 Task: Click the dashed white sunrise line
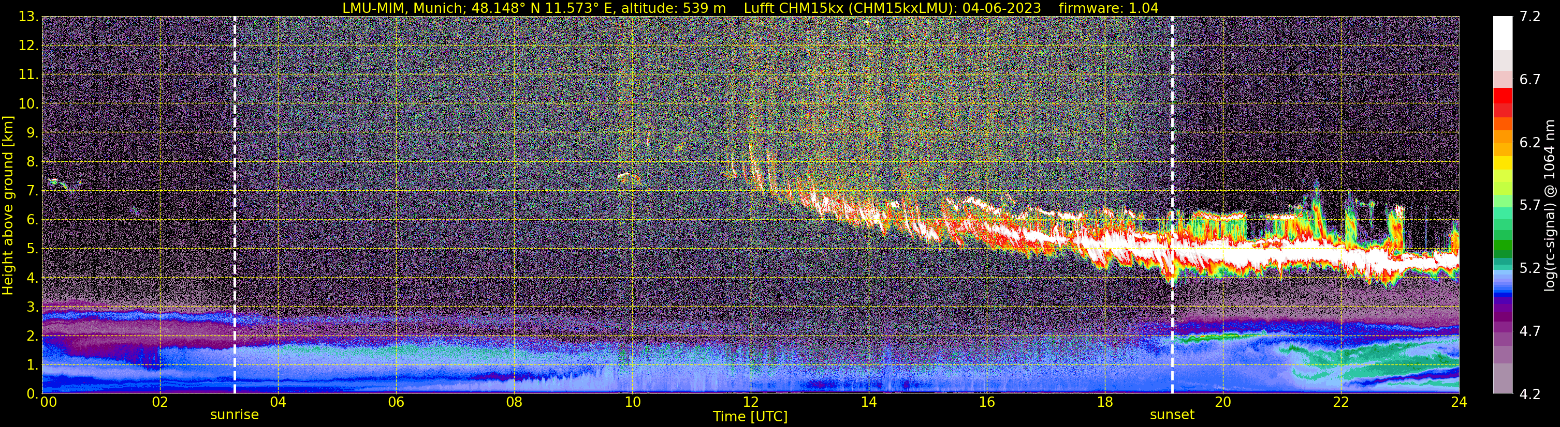(235, 206)
